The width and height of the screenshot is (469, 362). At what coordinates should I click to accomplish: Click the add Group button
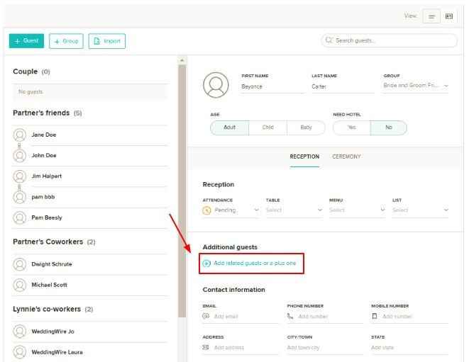pyautogui.click(x=66, y=41)
